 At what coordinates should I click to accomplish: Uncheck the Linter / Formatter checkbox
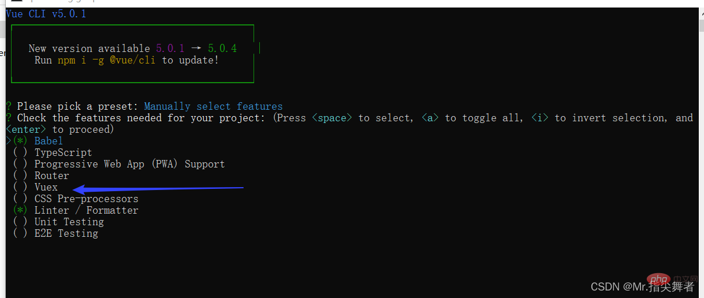point(20,210)
